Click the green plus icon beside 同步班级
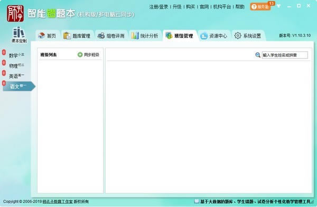The height and width of the screenshot is (207, 317). point(80,54)
